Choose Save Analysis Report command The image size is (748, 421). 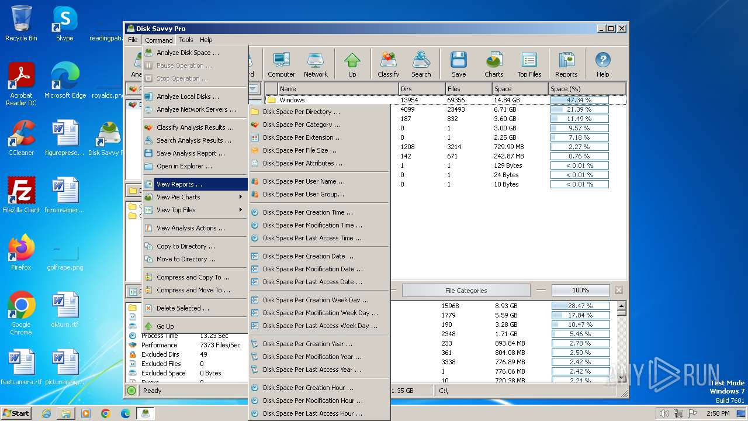(195, 153)
